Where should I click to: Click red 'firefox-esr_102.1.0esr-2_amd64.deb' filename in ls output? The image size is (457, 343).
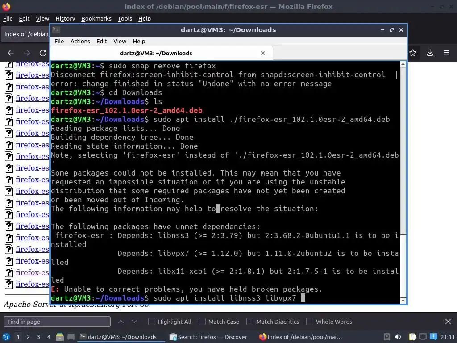click(x=126, y=111)
